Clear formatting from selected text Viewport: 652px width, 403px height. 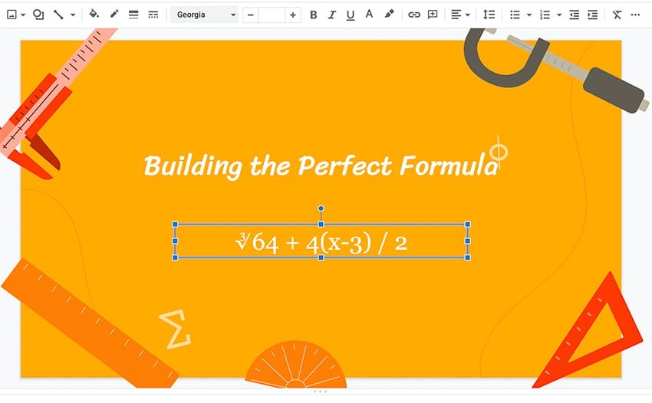[617, 15]
